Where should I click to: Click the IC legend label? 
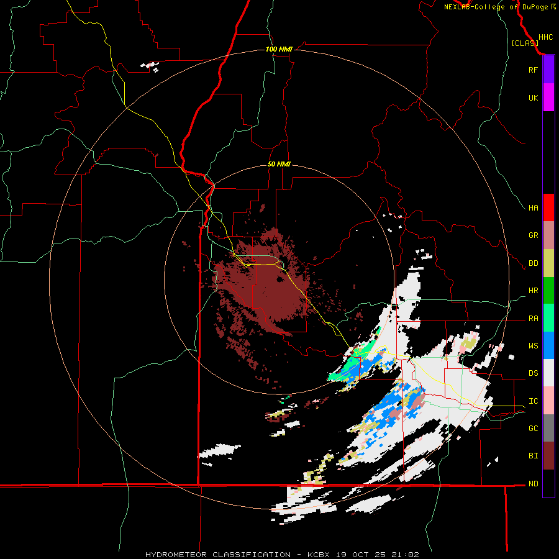pyautogui.click(x=534, y=401)
